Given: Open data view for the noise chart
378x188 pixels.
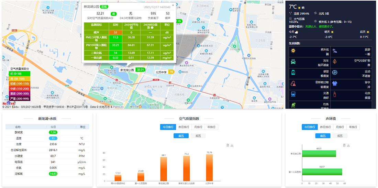Looking at the screenshot, I should coord(344,145).
